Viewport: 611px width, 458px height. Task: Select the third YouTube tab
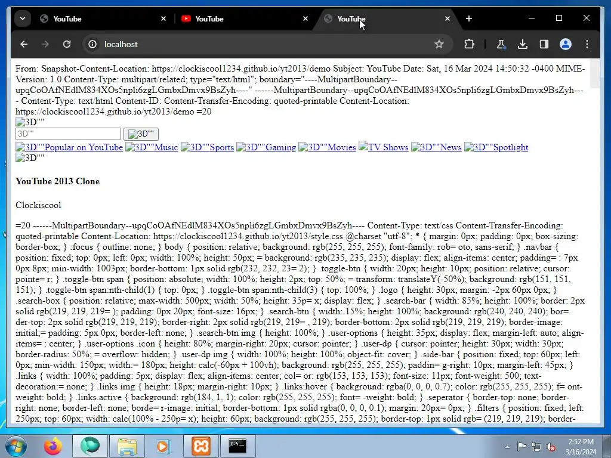pos(387,18)
